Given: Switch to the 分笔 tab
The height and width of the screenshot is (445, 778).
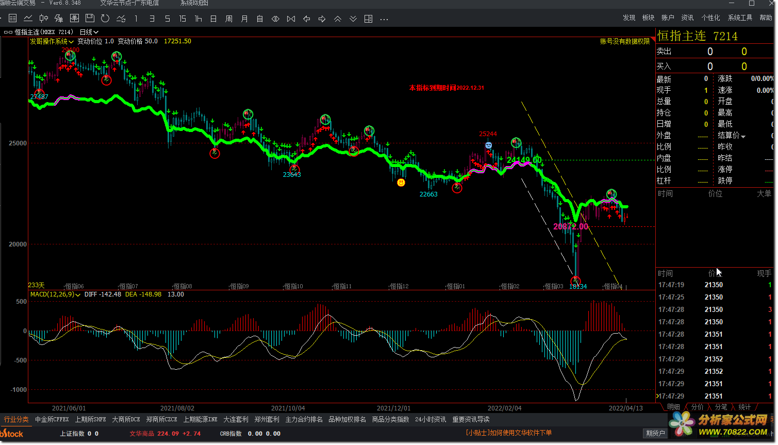Looking at the screenshot, I should [721, 407].
